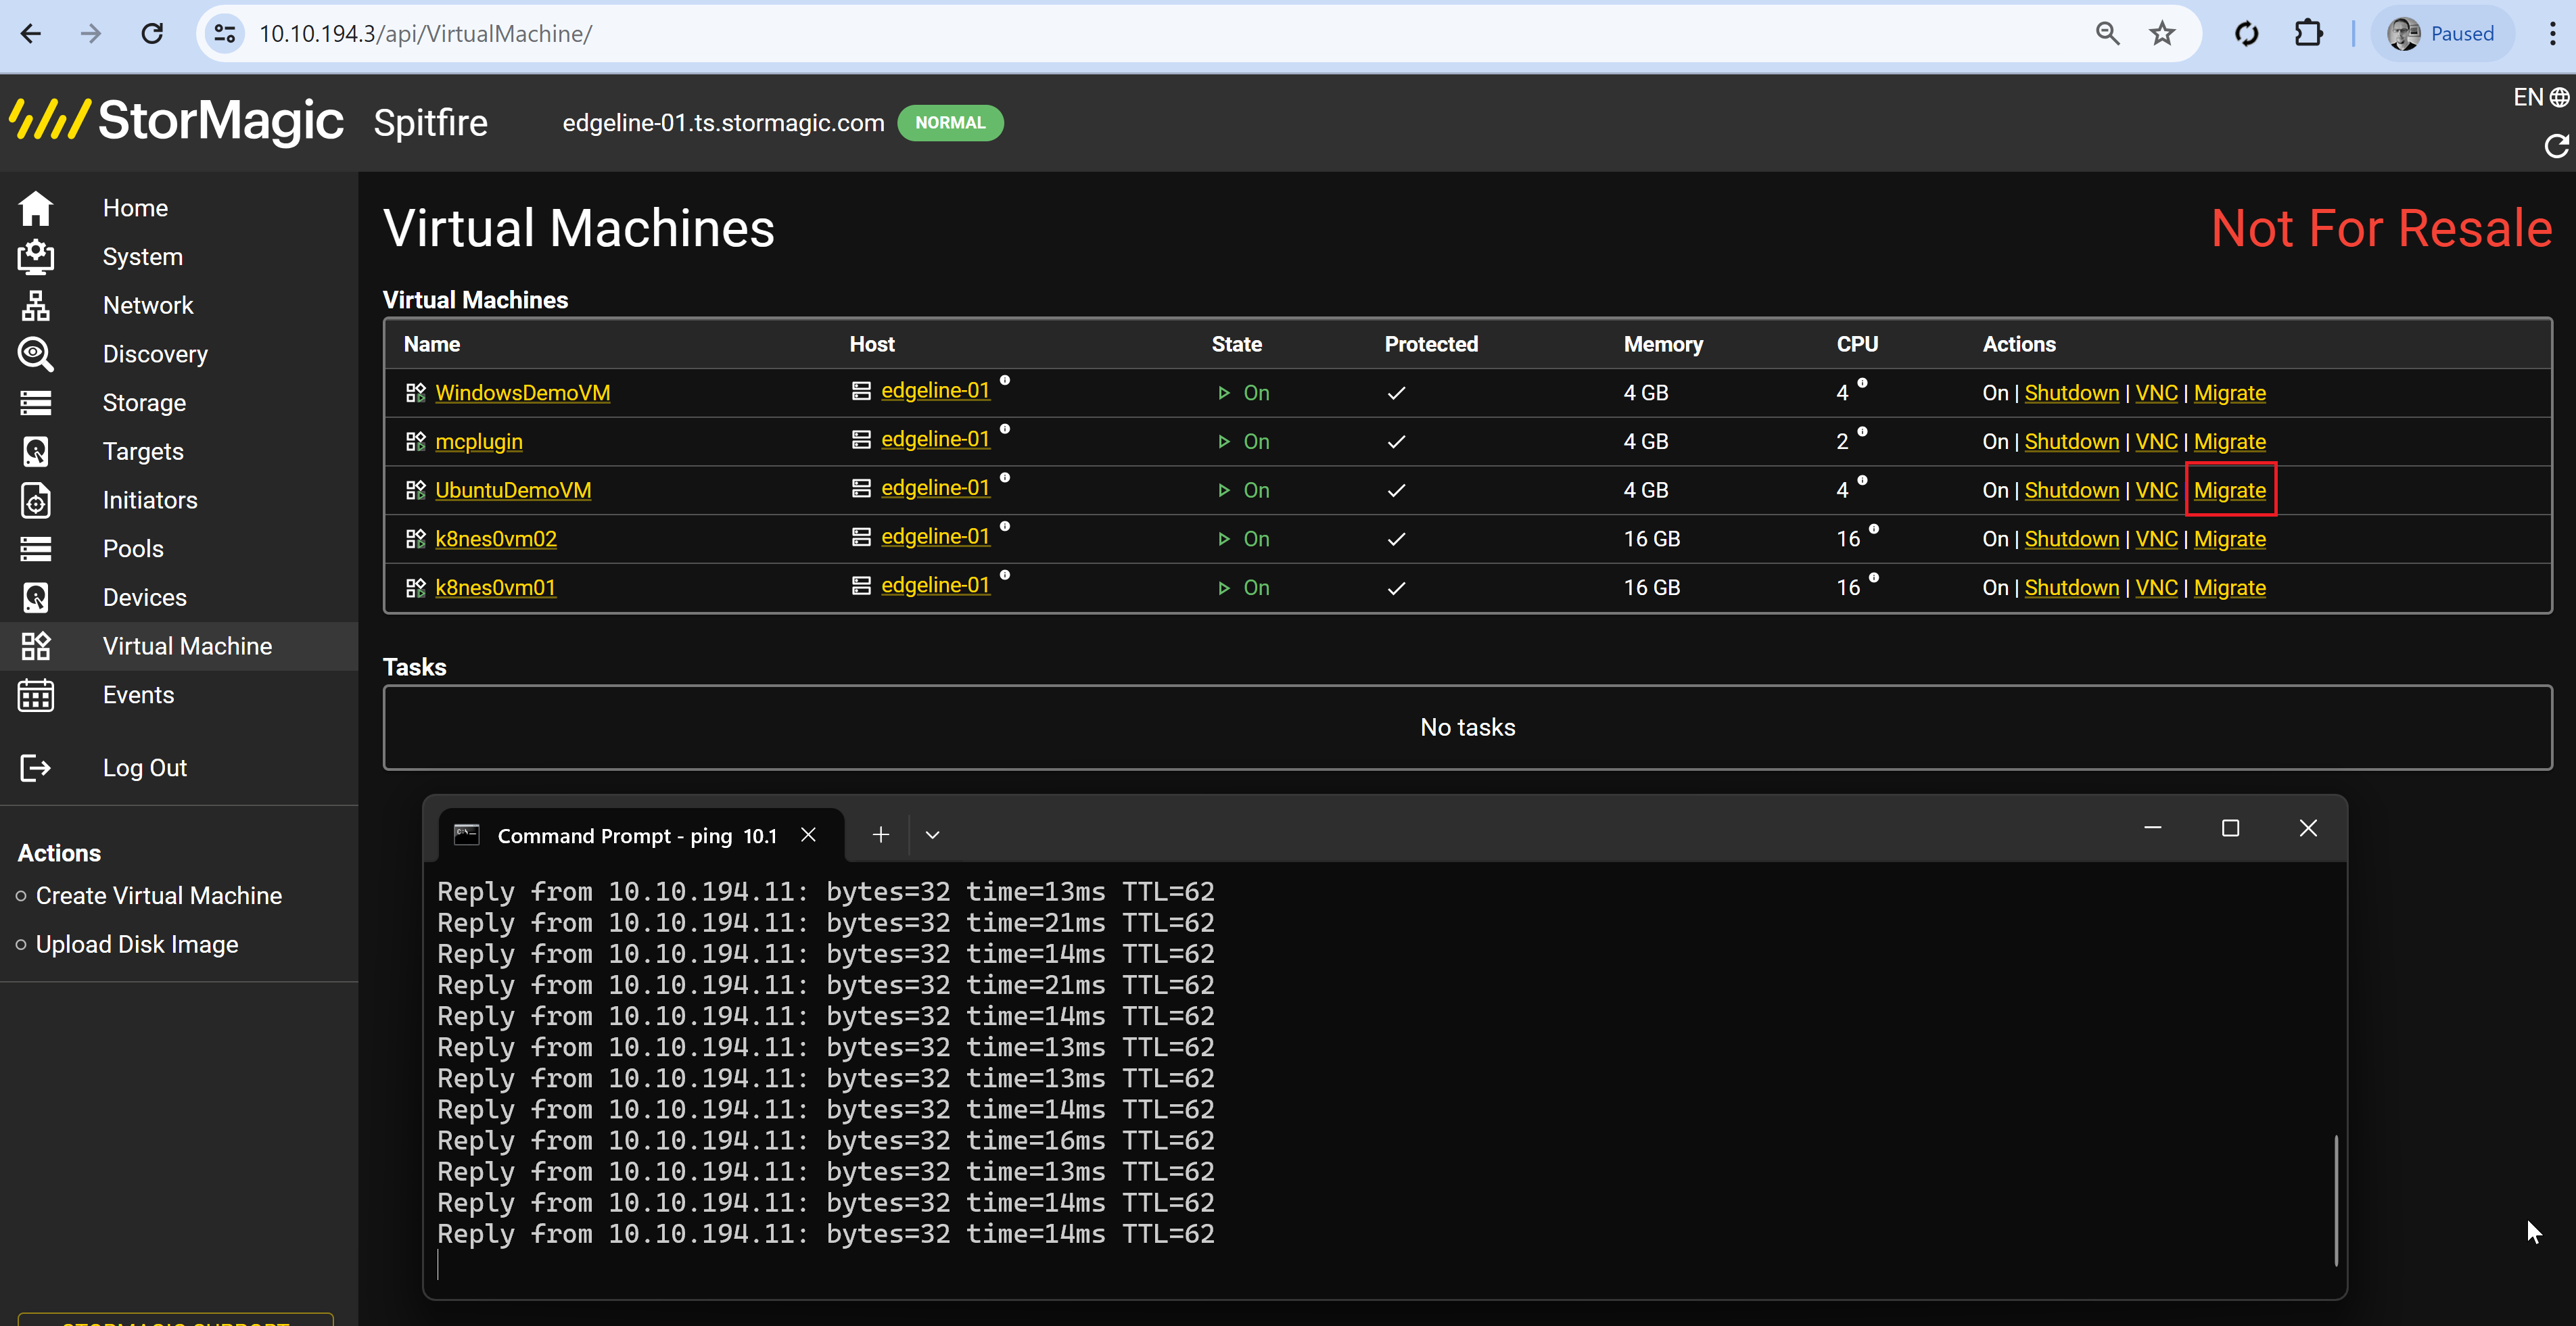Viewport: 2576px width, 1326px height.
Task: Select the Command Prompt ping tab
Action: (x=640, y=835)
